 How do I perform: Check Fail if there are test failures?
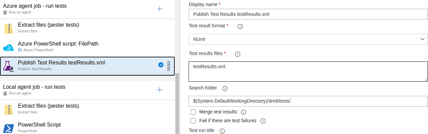193,121
